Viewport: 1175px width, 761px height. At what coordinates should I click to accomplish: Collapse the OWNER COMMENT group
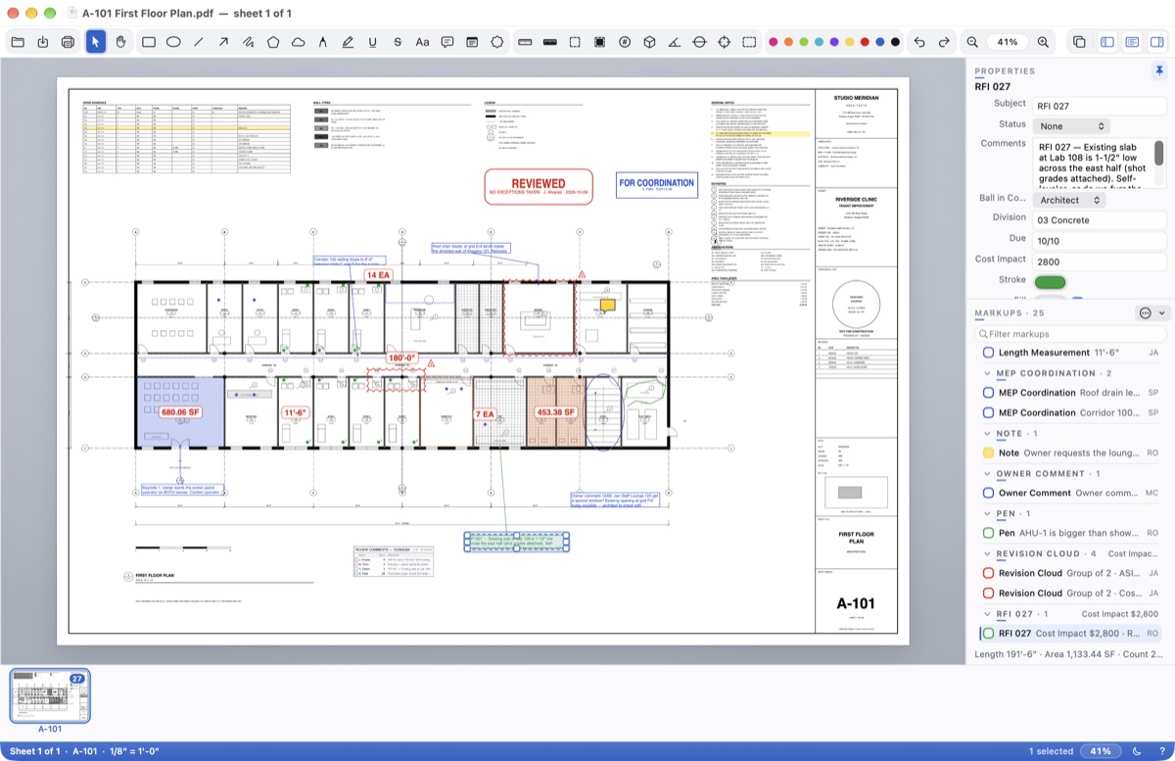tap(988, 473)
